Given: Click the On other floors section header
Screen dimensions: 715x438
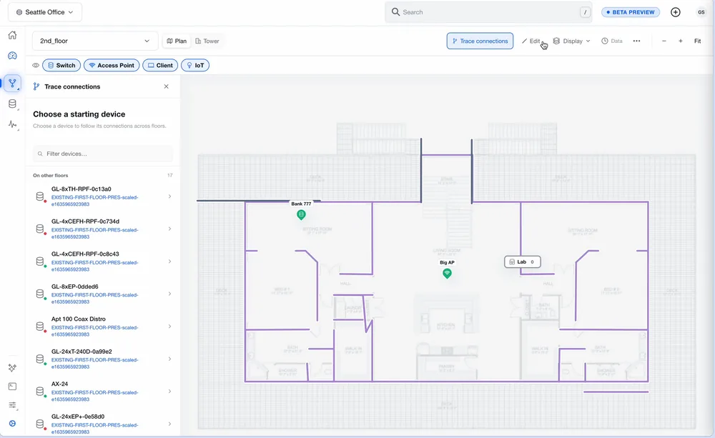Looking at the screenshot, I should [x=50, y=176].
